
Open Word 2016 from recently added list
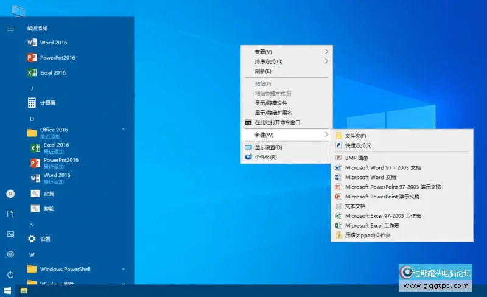point(54,43)
